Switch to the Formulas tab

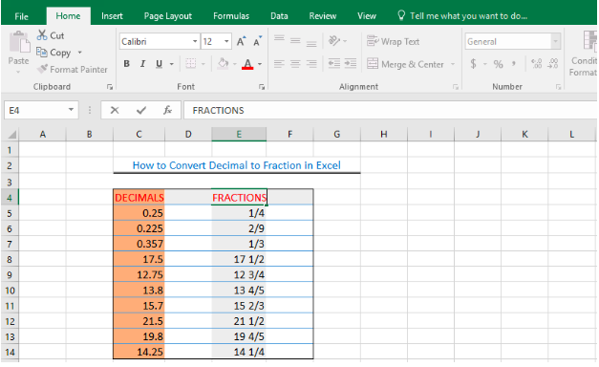click(x=231, y=16)
